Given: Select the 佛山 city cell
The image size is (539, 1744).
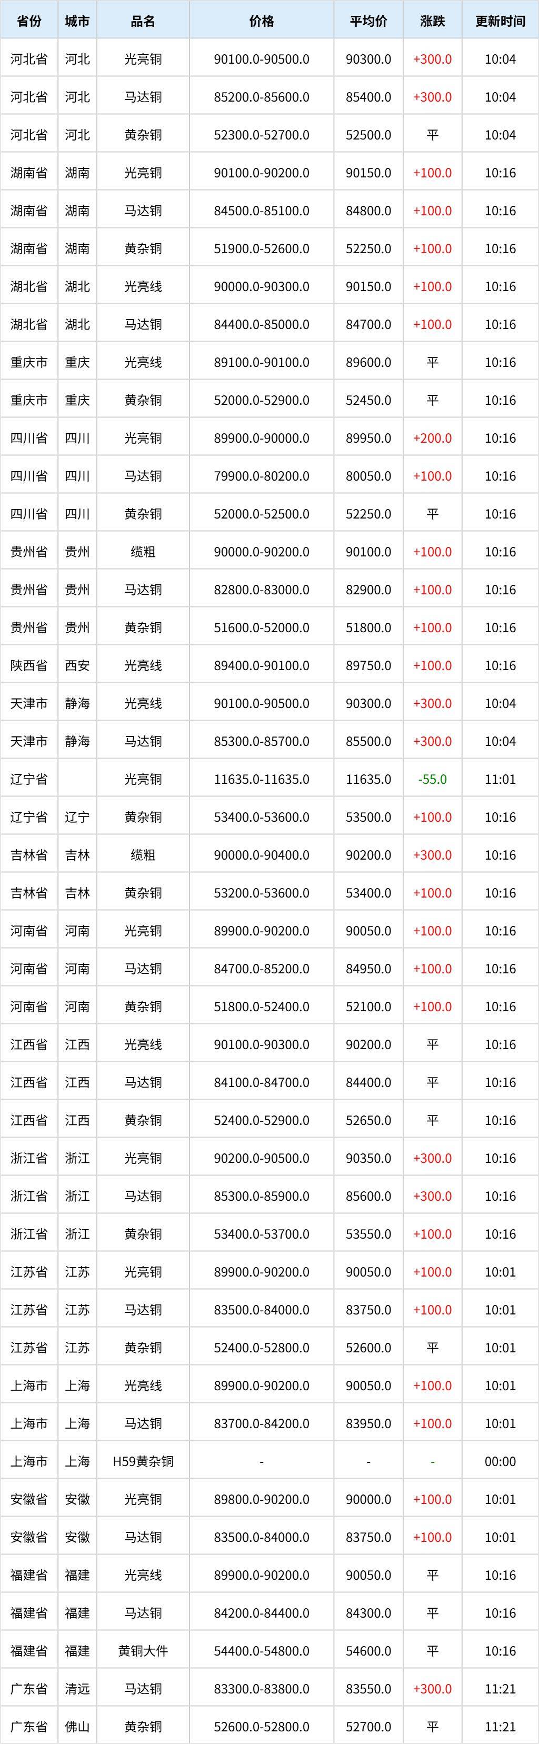Looking at the screenshot, I should click(77, 1727).
